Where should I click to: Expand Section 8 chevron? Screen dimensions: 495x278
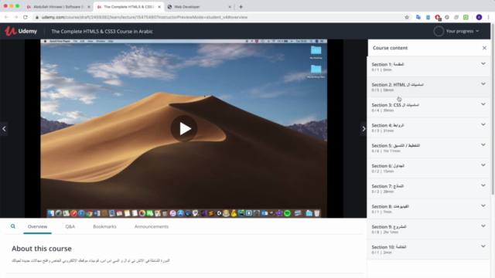point(483,206)
